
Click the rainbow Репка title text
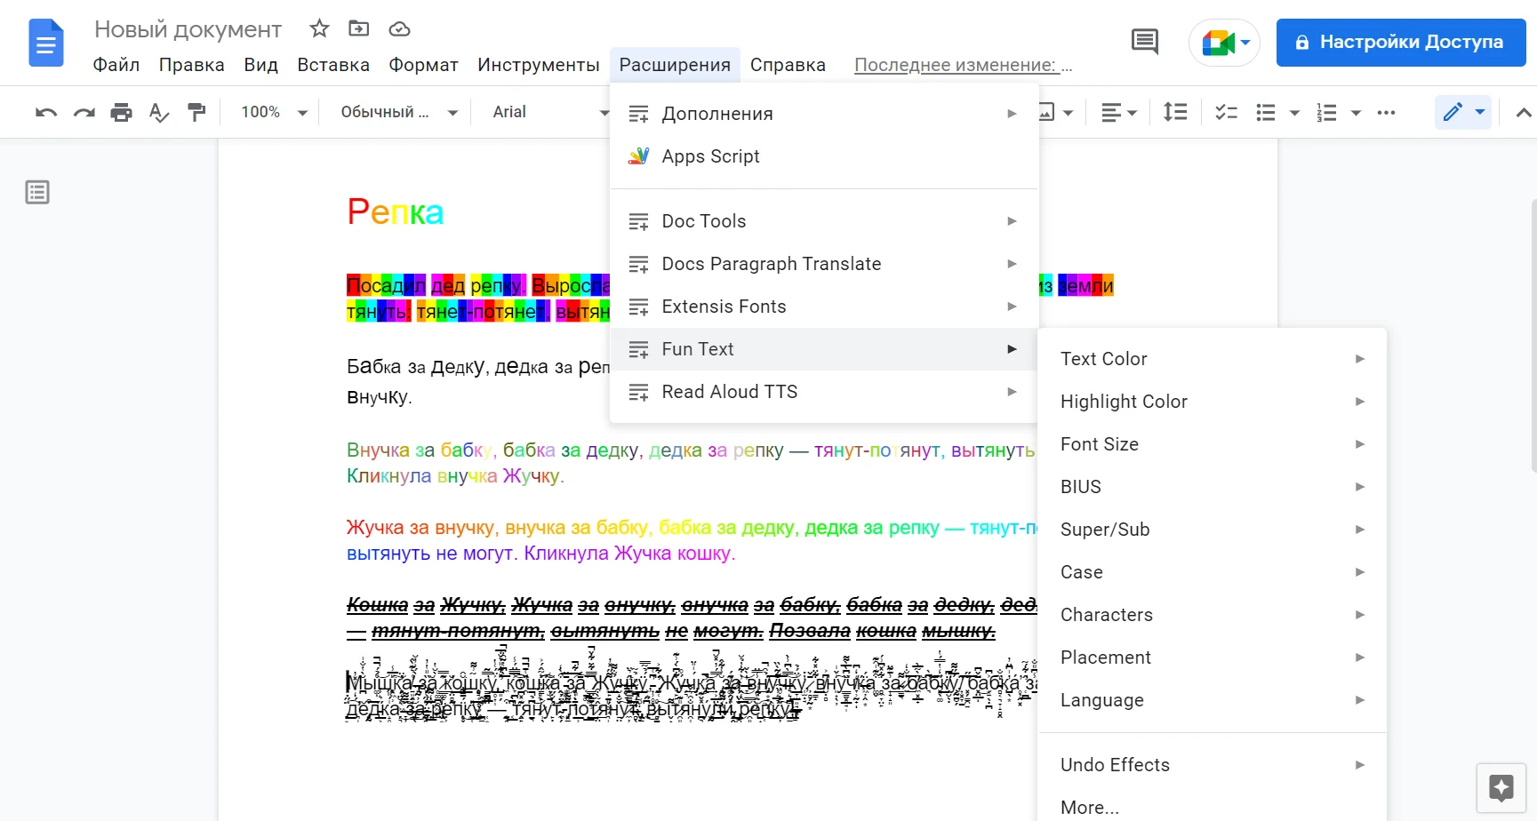click(x=395, y=212)
